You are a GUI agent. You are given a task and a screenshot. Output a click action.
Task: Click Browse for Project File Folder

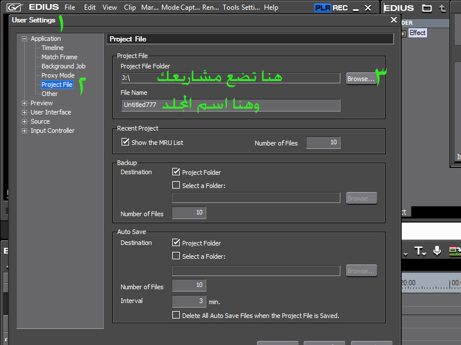pos(361,79)
